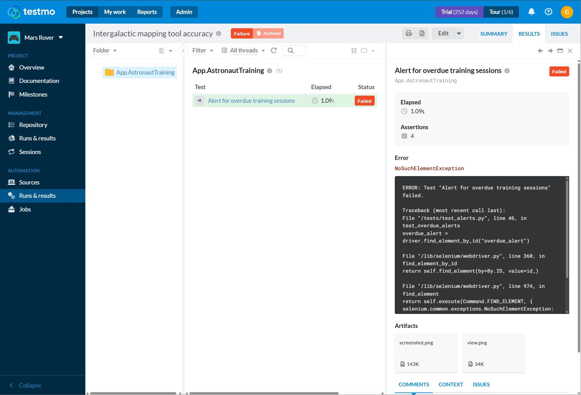Click the export download icon

point(422,33)
